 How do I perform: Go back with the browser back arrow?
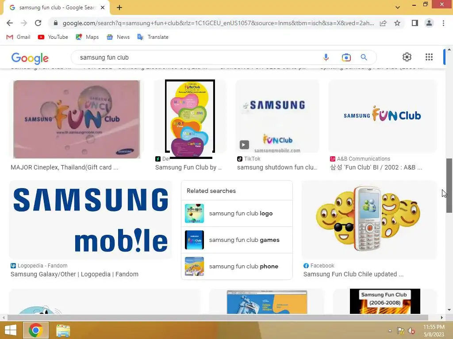[10, 23]
